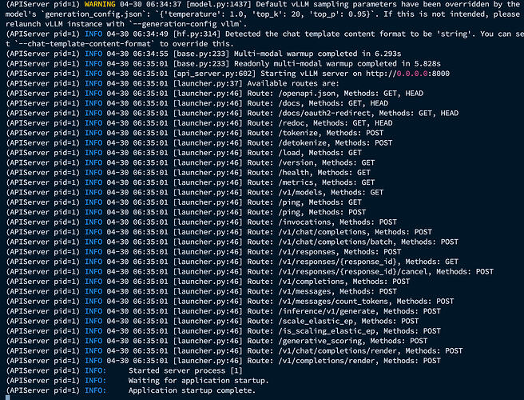Select the yellow WARNING log level word
This screenshot has height=400, width=524.
[100, 4]
